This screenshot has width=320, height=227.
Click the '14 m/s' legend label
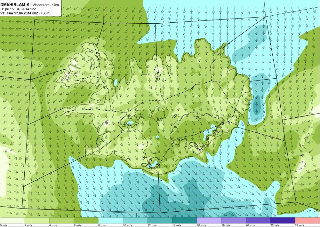click(177, 225)
